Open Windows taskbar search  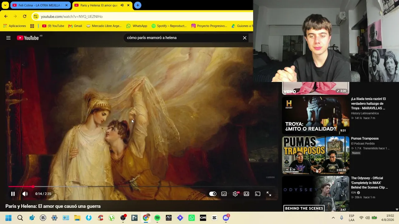[x=20, y=218]
